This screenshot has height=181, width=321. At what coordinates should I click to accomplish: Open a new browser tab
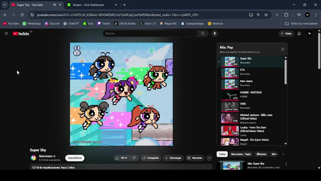(124, 5)
